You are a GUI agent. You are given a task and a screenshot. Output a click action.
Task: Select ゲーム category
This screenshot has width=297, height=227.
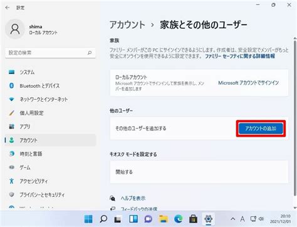(x=50, y=167)
